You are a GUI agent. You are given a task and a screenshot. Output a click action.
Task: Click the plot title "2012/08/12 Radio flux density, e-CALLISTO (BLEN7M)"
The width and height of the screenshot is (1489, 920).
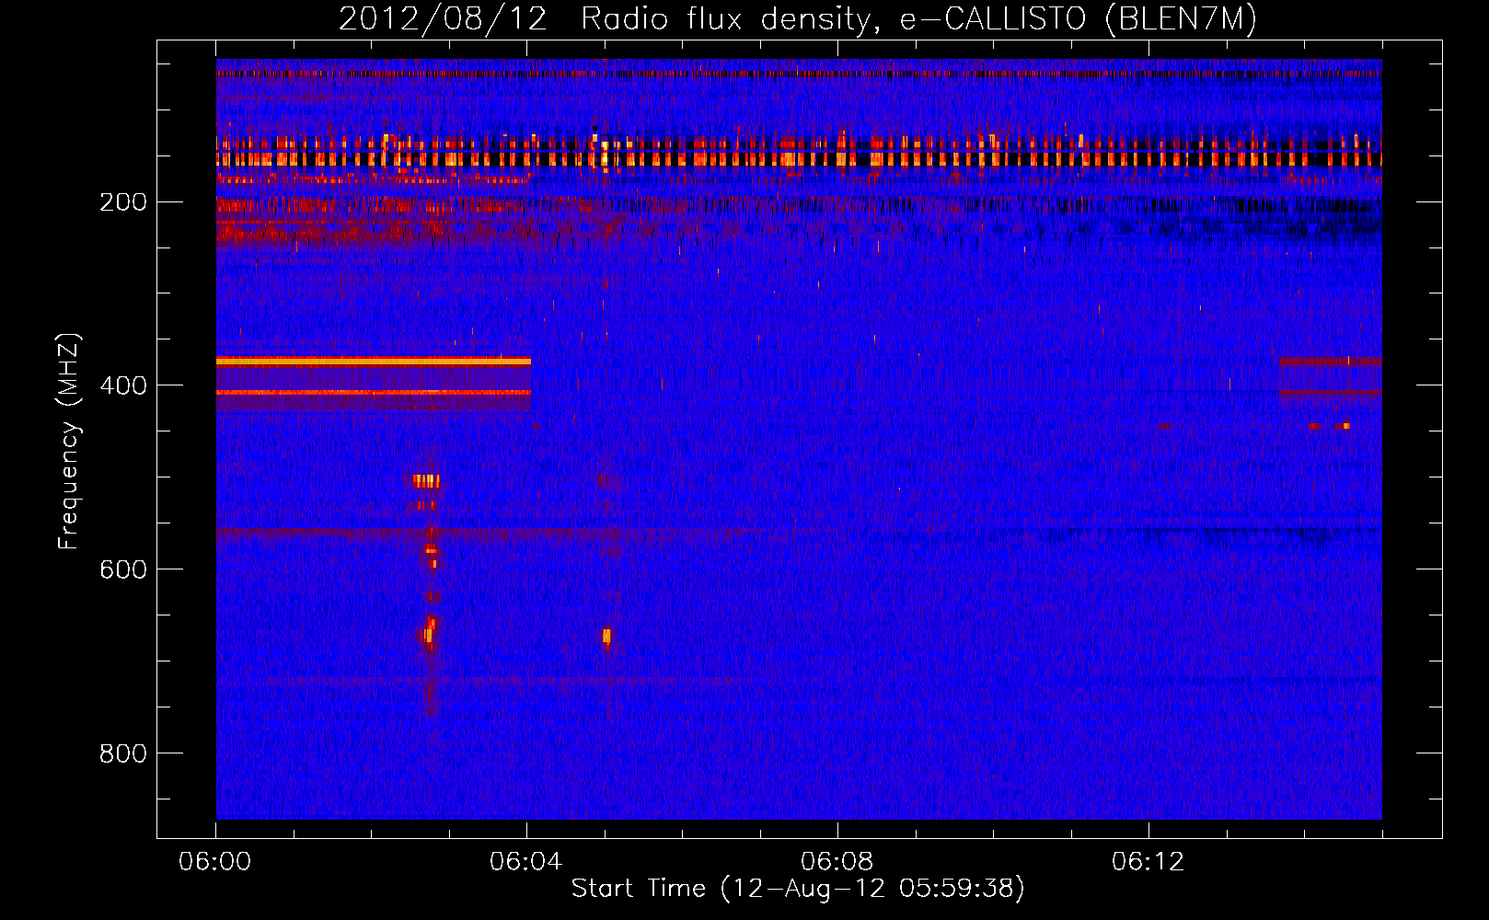click(x=798, y=18)
